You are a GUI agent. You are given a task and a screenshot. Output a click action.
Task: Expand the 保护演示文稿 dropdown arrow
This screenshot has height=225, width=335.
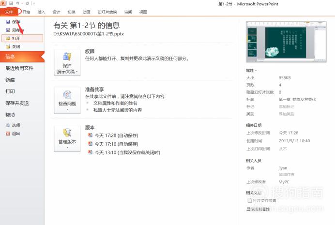pos(76,72)
